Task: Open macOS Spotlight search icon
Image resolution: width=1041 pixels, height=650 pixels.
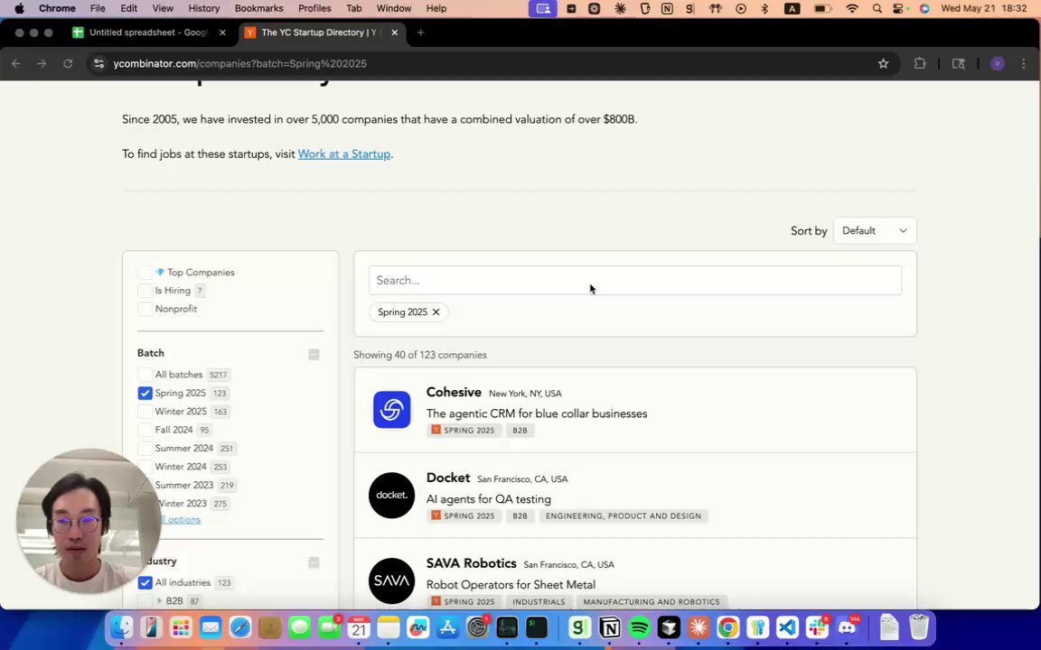Action: (877, 9)
